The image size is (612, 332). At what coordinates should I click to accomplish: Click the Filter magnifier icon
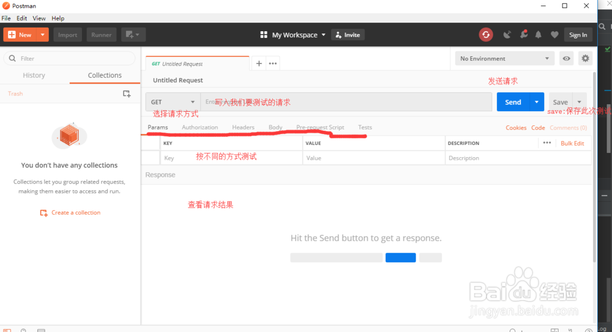click(x=12, y=58)
